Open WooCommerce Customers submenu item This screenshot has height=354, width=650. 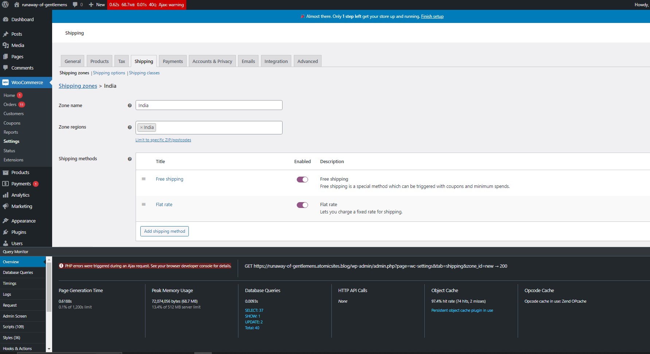(13, 114)
